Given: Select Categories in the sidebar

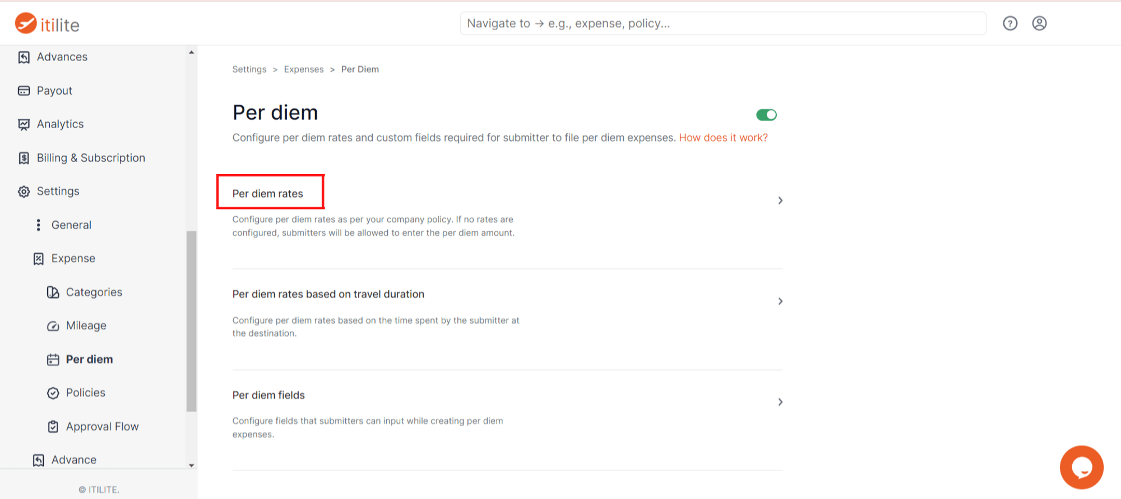Looking at the screenshot, I should 94,292.
